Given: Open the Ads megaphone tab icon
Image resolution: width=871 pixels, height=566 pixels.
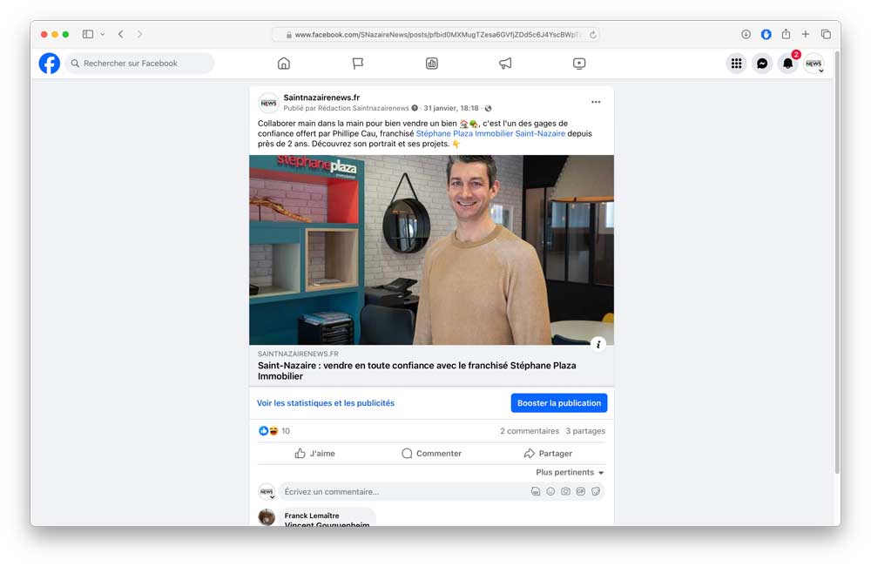Looking at the screenshot, I should click(x=505, y=64).
